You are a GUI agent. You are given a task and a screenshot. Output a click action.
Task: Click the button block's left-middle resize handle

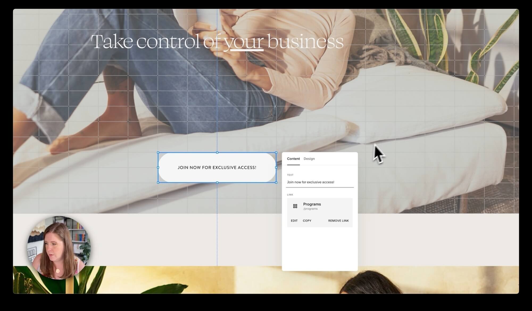[x=158, y=167]
